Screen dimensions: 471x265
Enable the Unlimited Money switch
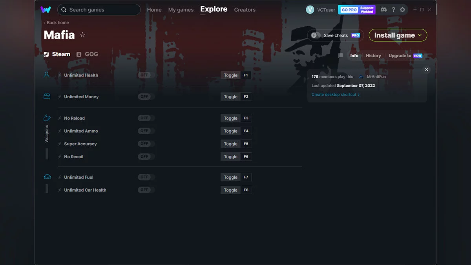(x=146, y=97)
